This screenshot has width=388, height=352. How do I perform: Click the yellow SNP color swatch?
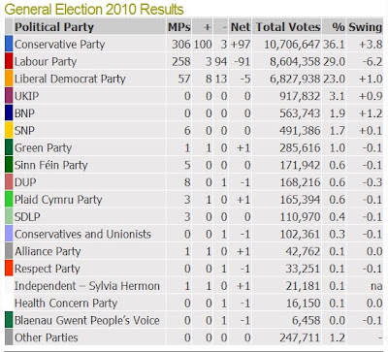9,130
